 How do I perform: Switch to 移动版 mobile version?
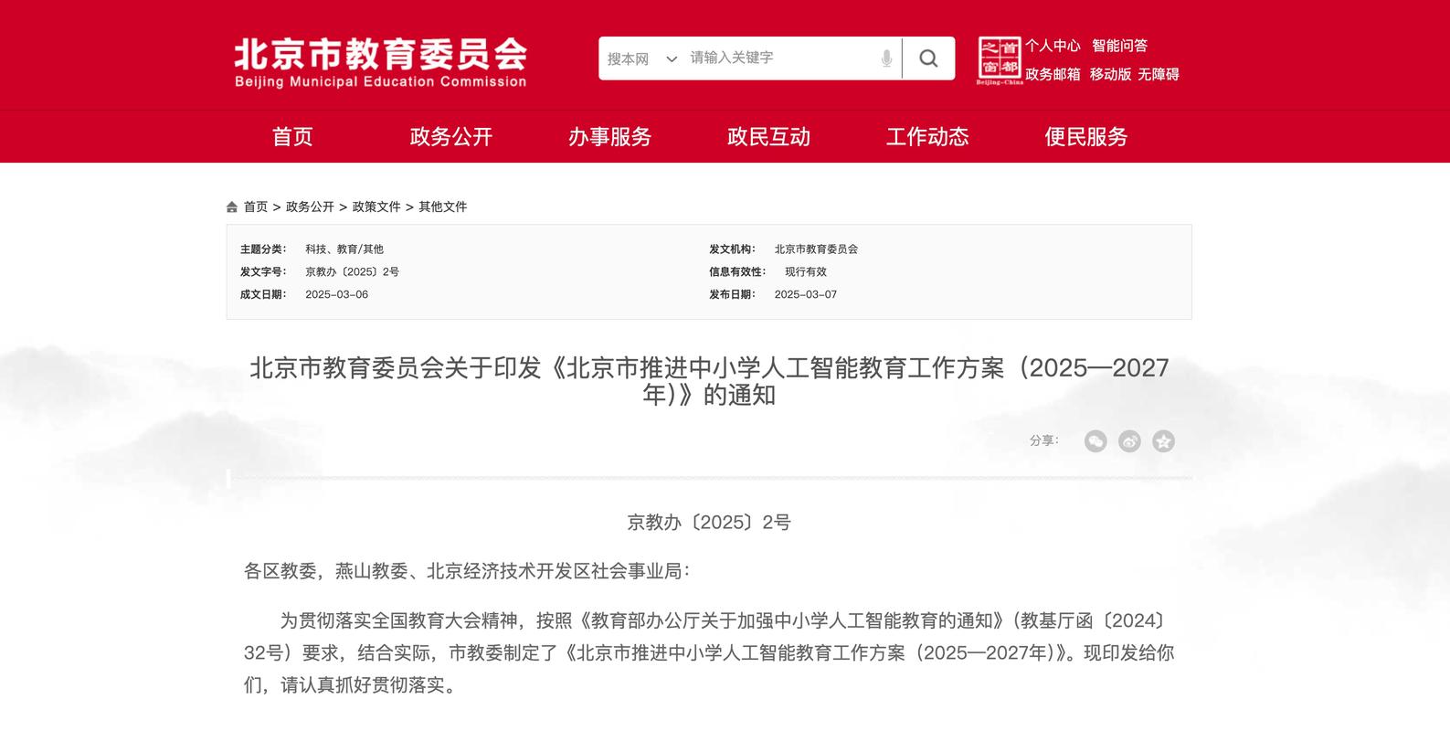coord(1110,74)
